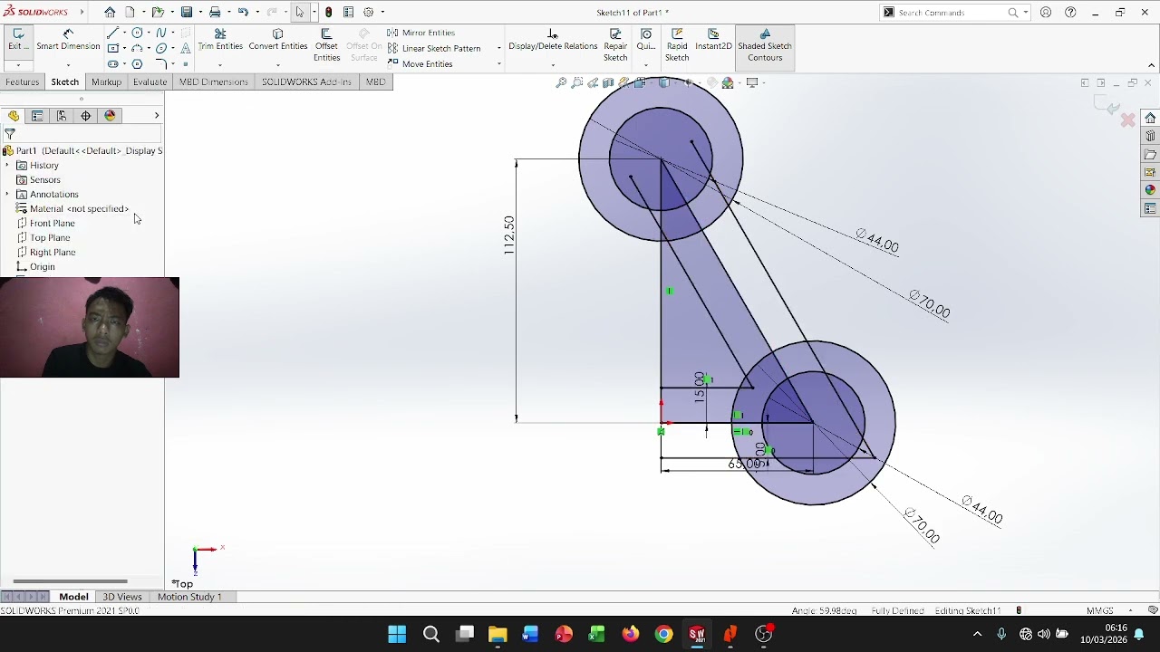Select Top Plane in feature tree
1160x652 pixels.
click(x=49, y=237)
